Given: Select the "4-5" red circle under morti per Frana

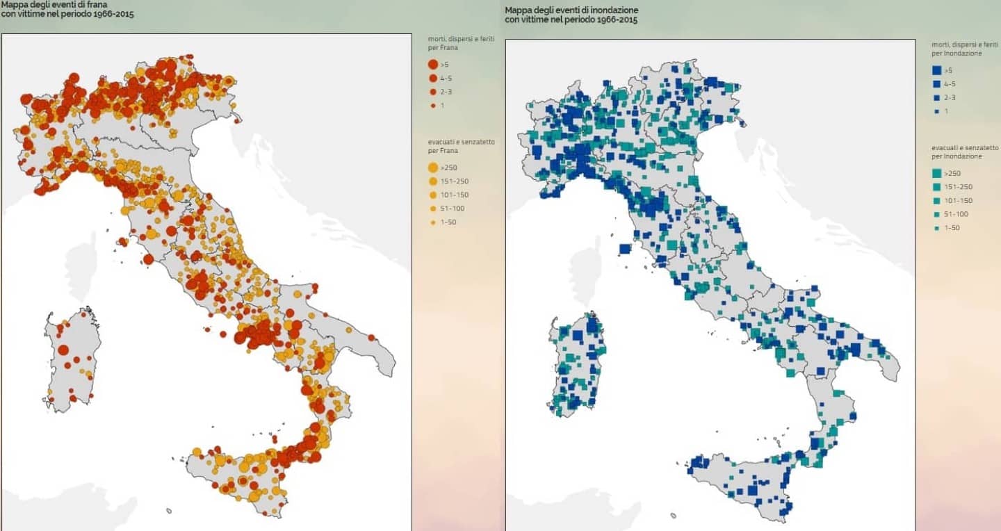Looking at the screenshot, I should tap(432, 78).
